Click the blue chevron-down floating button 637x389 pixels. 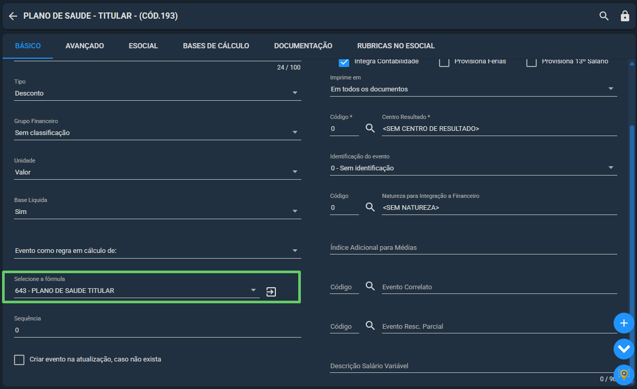624,348
